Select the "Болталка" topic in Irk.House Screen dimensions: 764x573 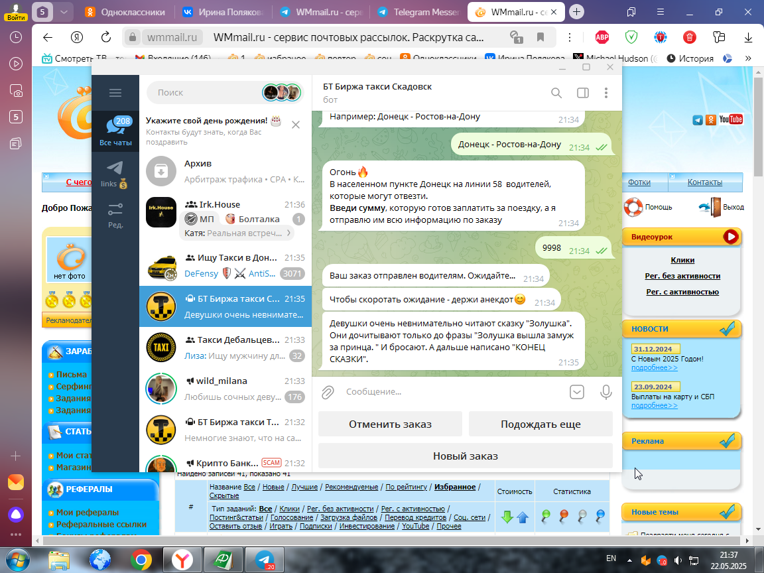pos(253,220)
